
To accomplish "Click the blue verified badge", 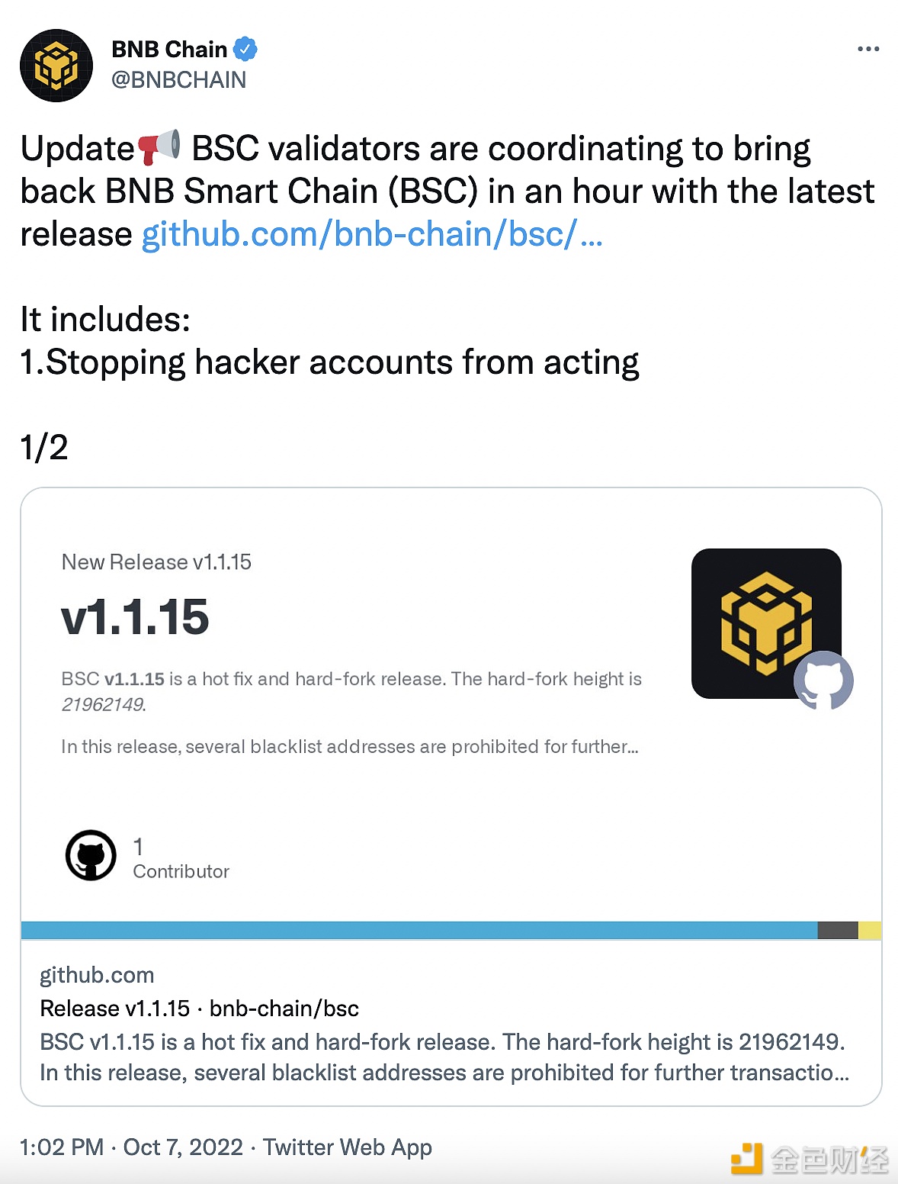I will tap(245, 49).
